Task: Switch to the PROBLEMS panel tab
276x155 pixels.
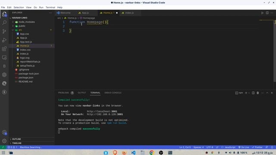Action: point(63,93)
